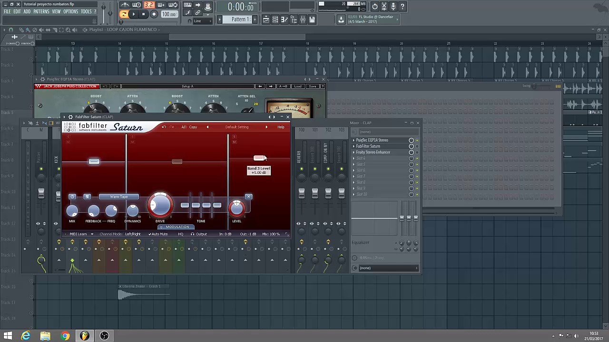609x342 pixels.
Task: Open the Default Setting preset menu
Action: click(237, 127)
